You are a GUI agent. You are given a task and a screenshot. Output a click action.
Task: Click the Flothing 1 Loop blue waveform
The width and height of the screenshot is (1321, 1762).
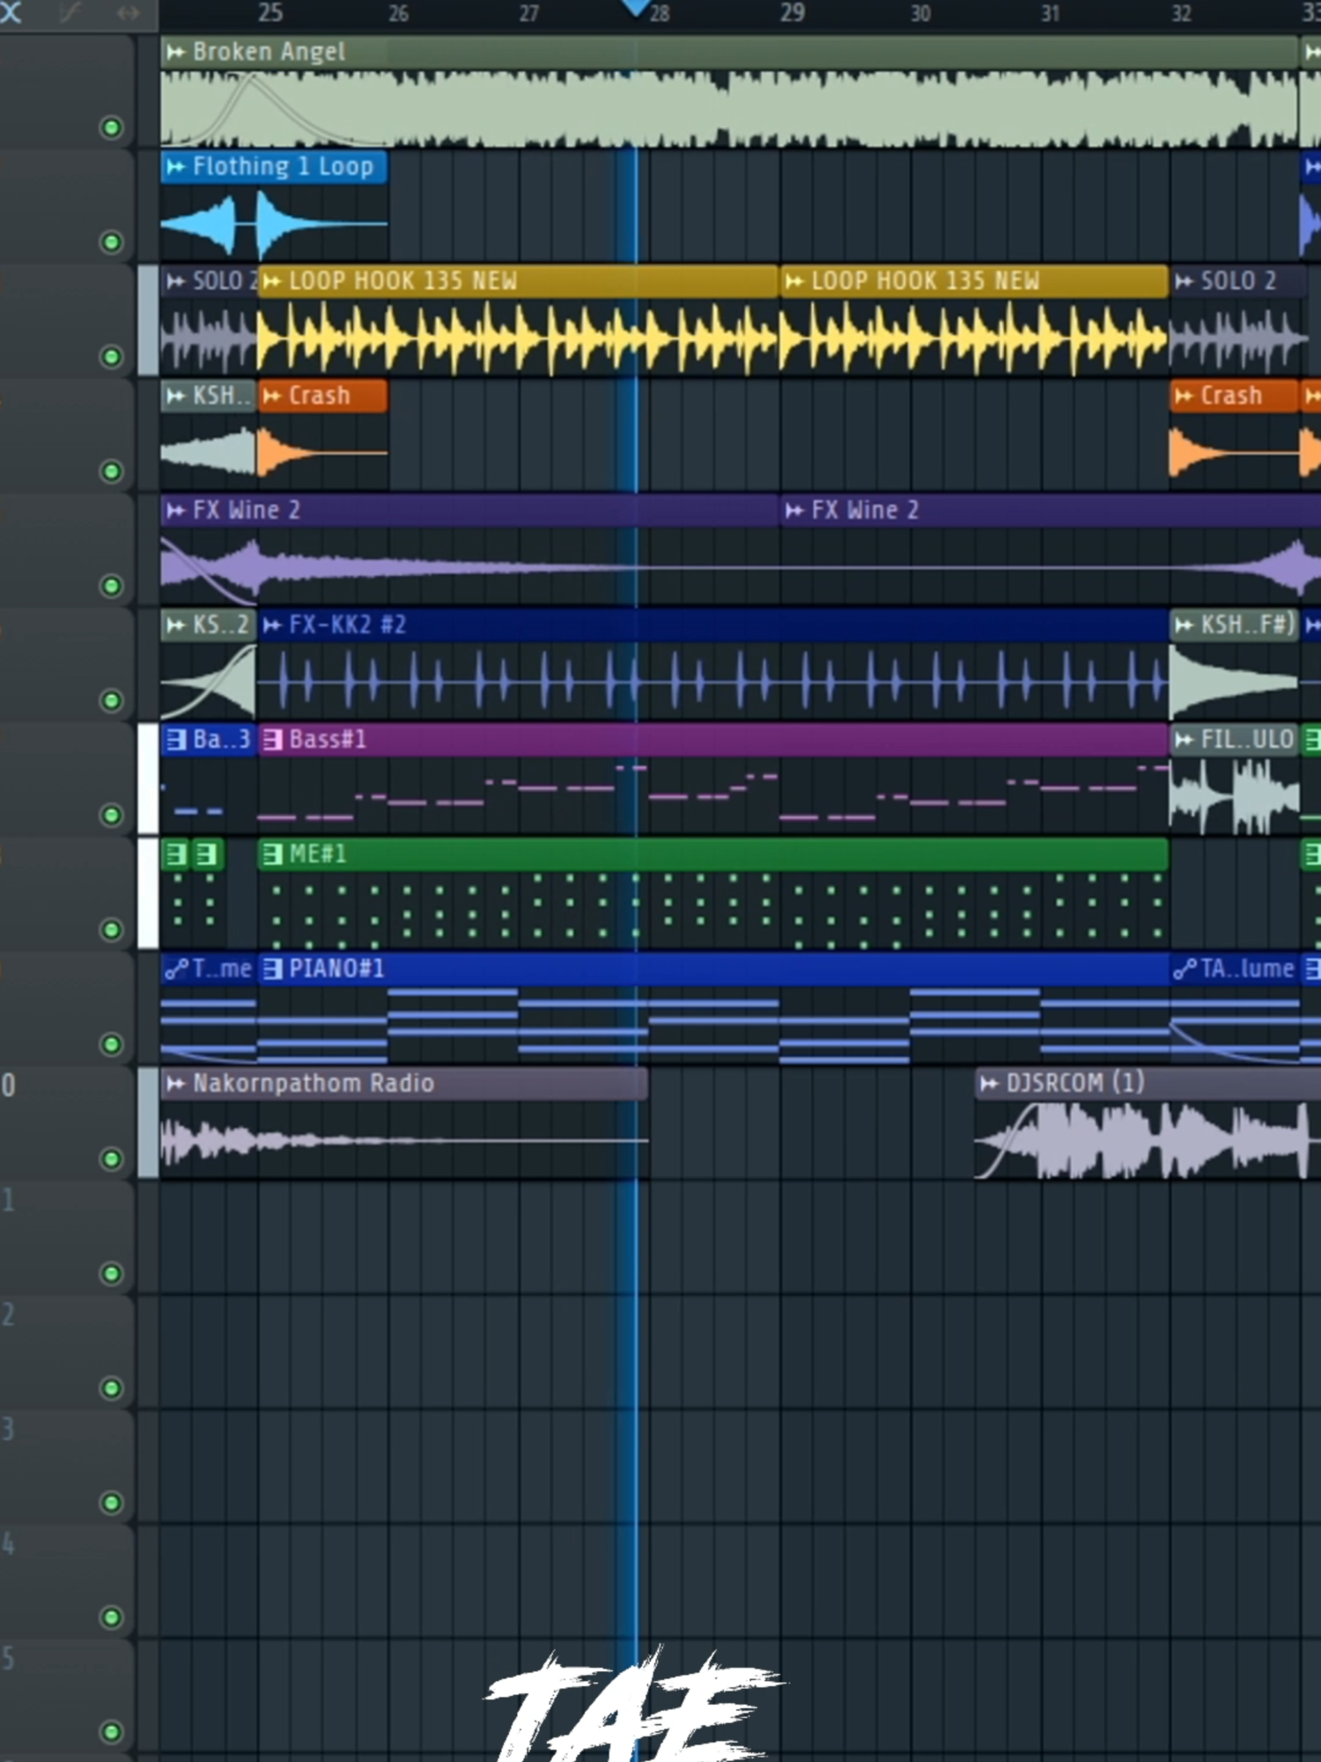coord(274,224)
